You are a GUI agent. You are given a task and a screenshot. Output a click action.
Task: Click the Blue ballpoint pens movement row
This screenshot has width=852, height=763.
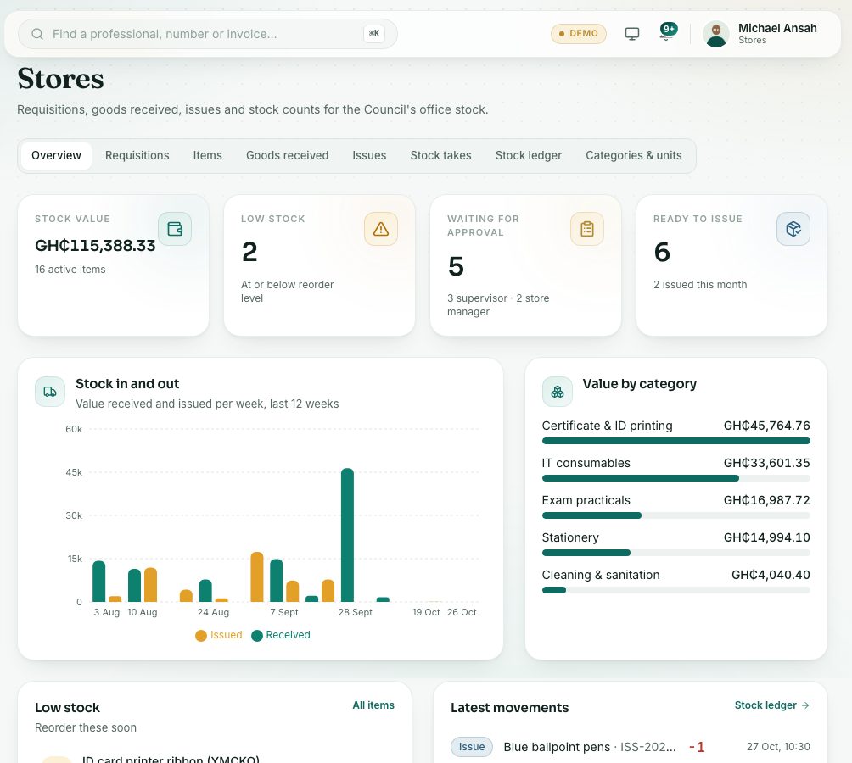tap(631, 747)
